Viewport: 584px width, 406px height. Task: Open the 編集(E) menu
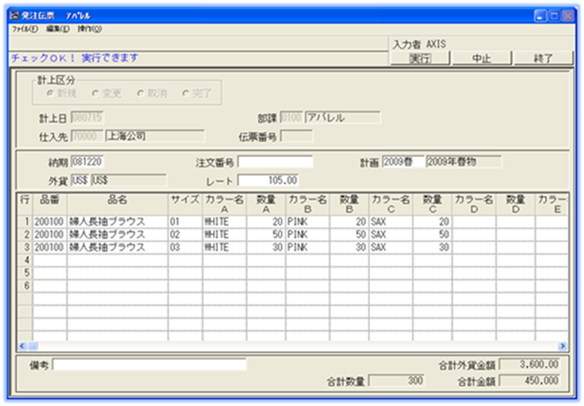point(58,29)
